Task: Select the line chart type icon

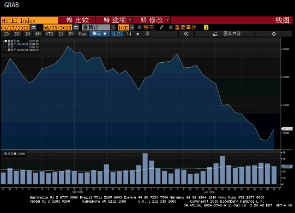Action: coord(117,34)
